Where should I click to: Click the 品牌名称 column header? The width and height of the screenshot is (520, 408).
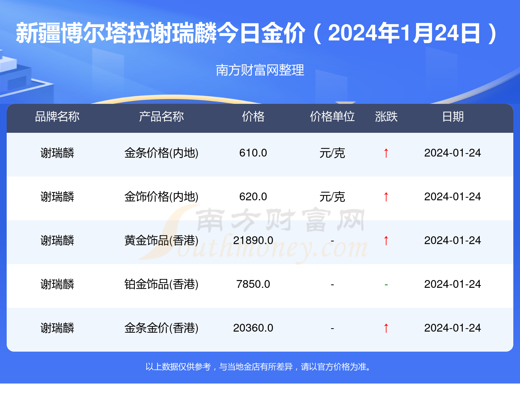coord(57,116)
